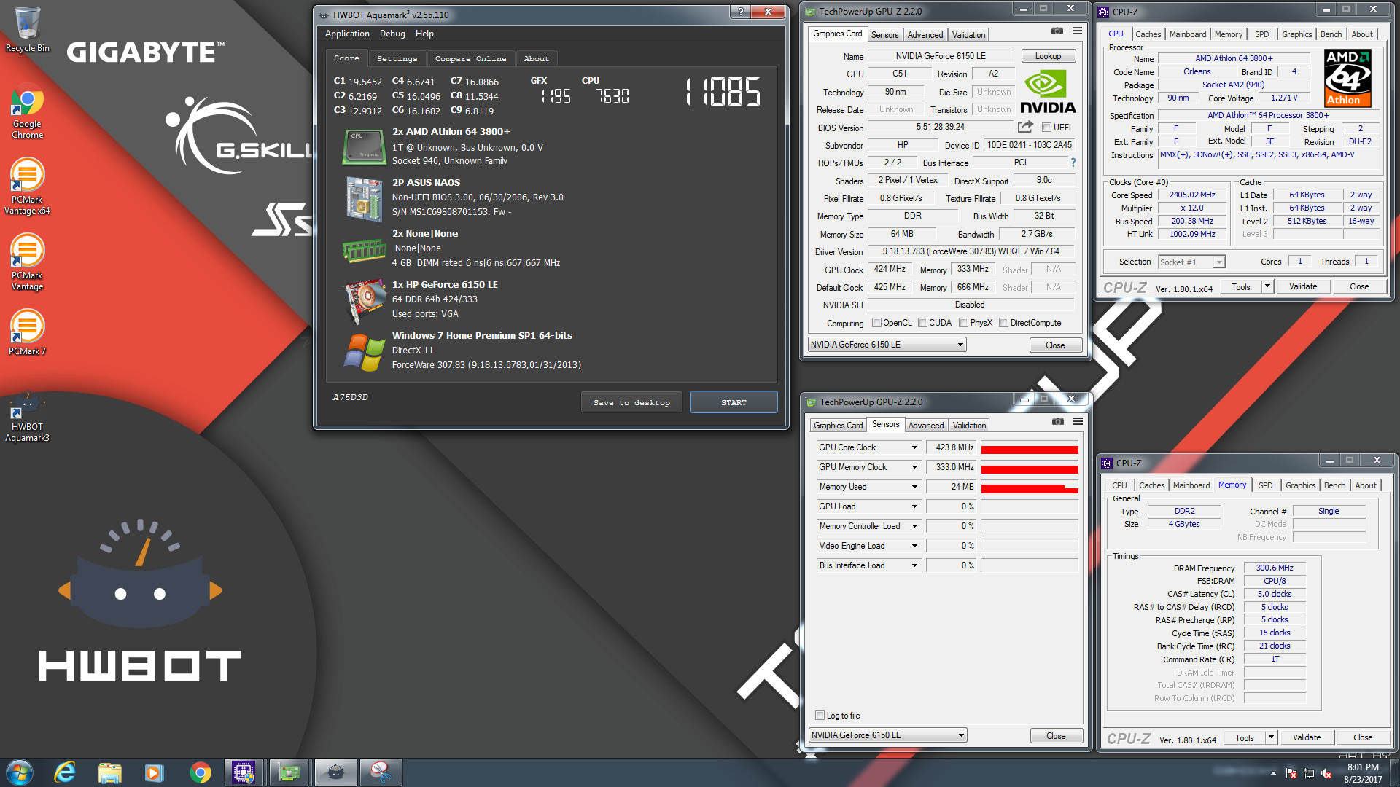Open Windows Media Player from the taskbar
This screenshot has width=1400, height=787.
point(155,772)
